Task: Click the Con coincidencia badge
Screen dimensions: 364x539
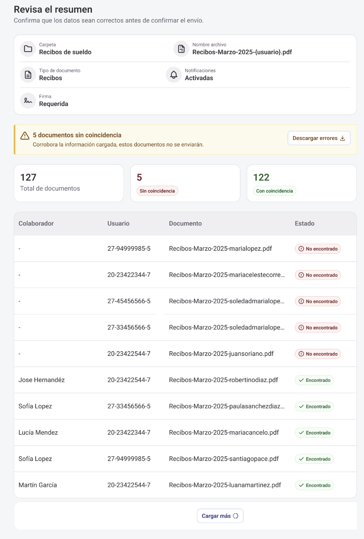Action: pyautogui.click(x=275, y=191)
